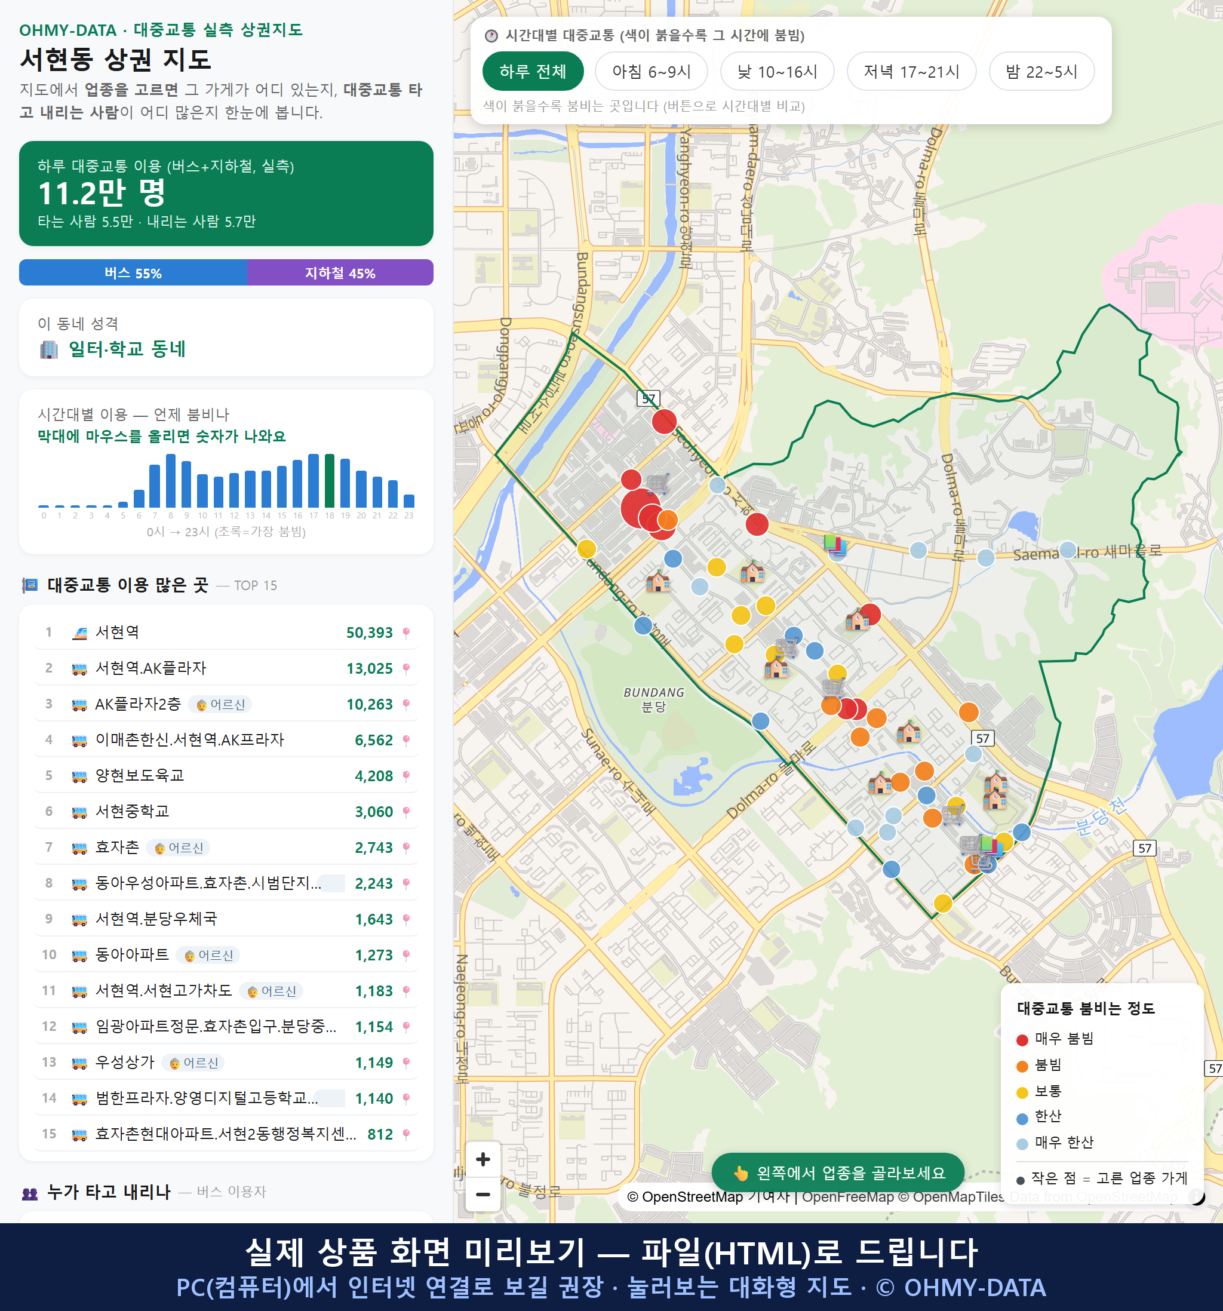Switch to 아침 6~9시 time filter
Image resolution: width=1223 pixels, height=1311 pixels.
(652, 71)
